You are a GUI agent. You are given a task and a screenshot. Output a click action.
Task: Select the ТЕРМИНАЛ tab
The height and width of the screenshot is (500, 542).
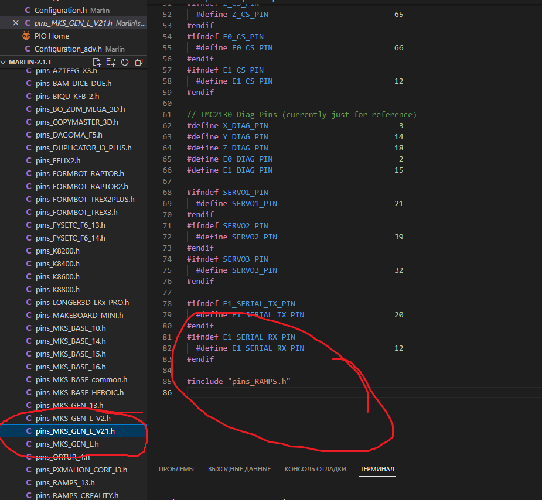[x=377, y=469]
